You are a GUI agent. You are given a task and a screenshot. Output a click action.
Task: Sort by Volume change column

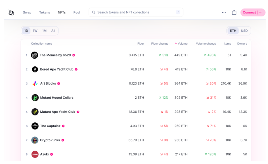tap(206, 44)
